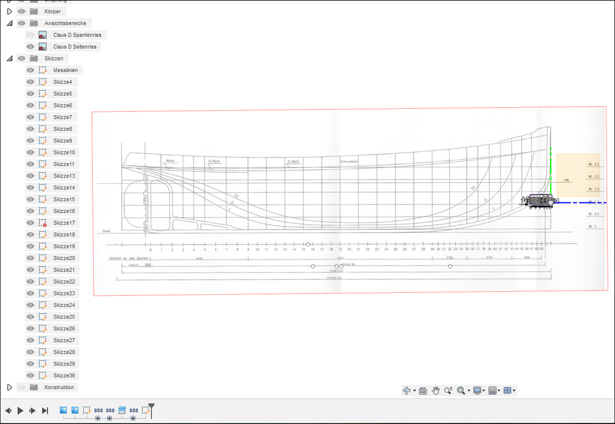
Task: Click the folder icon of Skizzen
Action: [34, 58]
